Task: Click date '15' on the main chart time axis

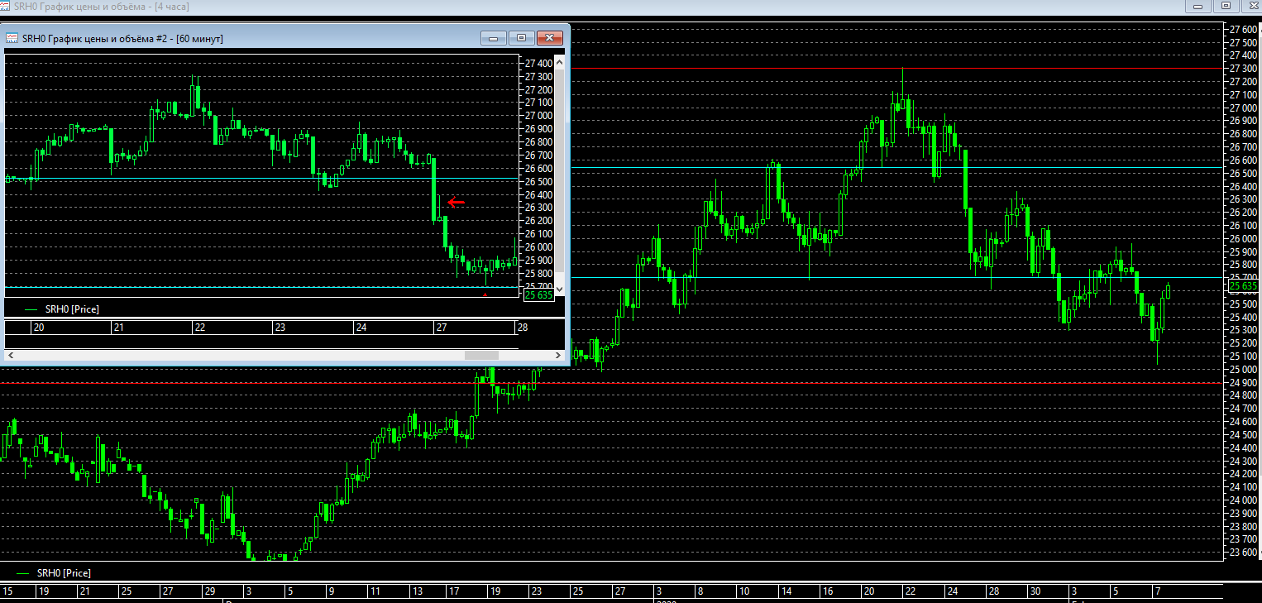Action: (8, 591)
